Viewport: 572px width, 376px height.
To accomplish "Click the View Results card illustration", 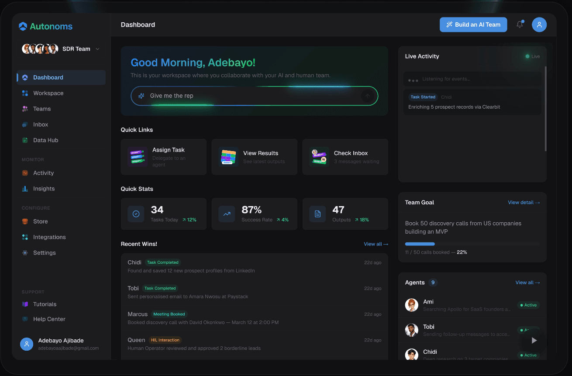I will 228,157.
